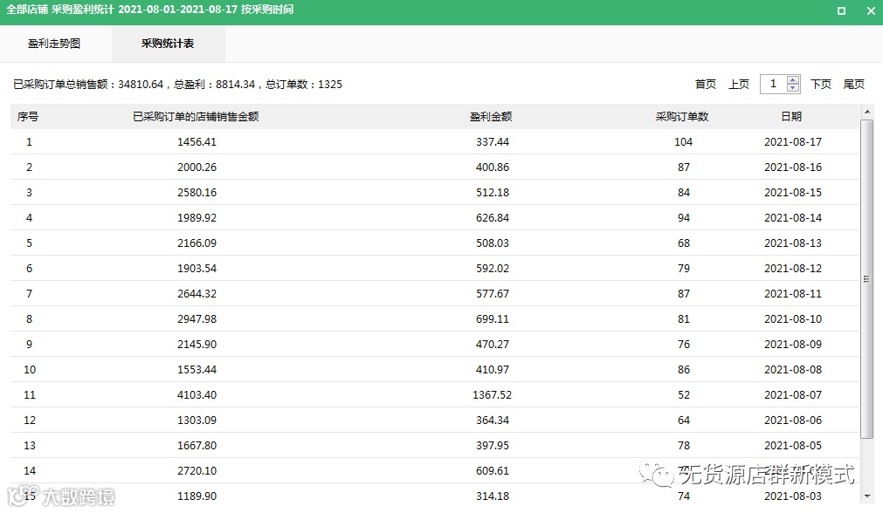Click the vertical scrollbar thumb
This screenshot has height=513, width=883.
tap(867, 279)
